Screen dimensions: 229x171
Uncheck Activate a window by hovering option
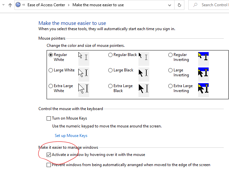point(49,155)
